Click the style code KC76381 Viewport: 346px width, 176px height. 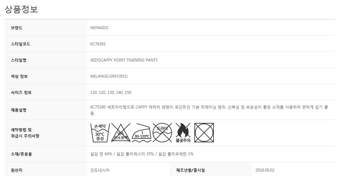point(98,44)
